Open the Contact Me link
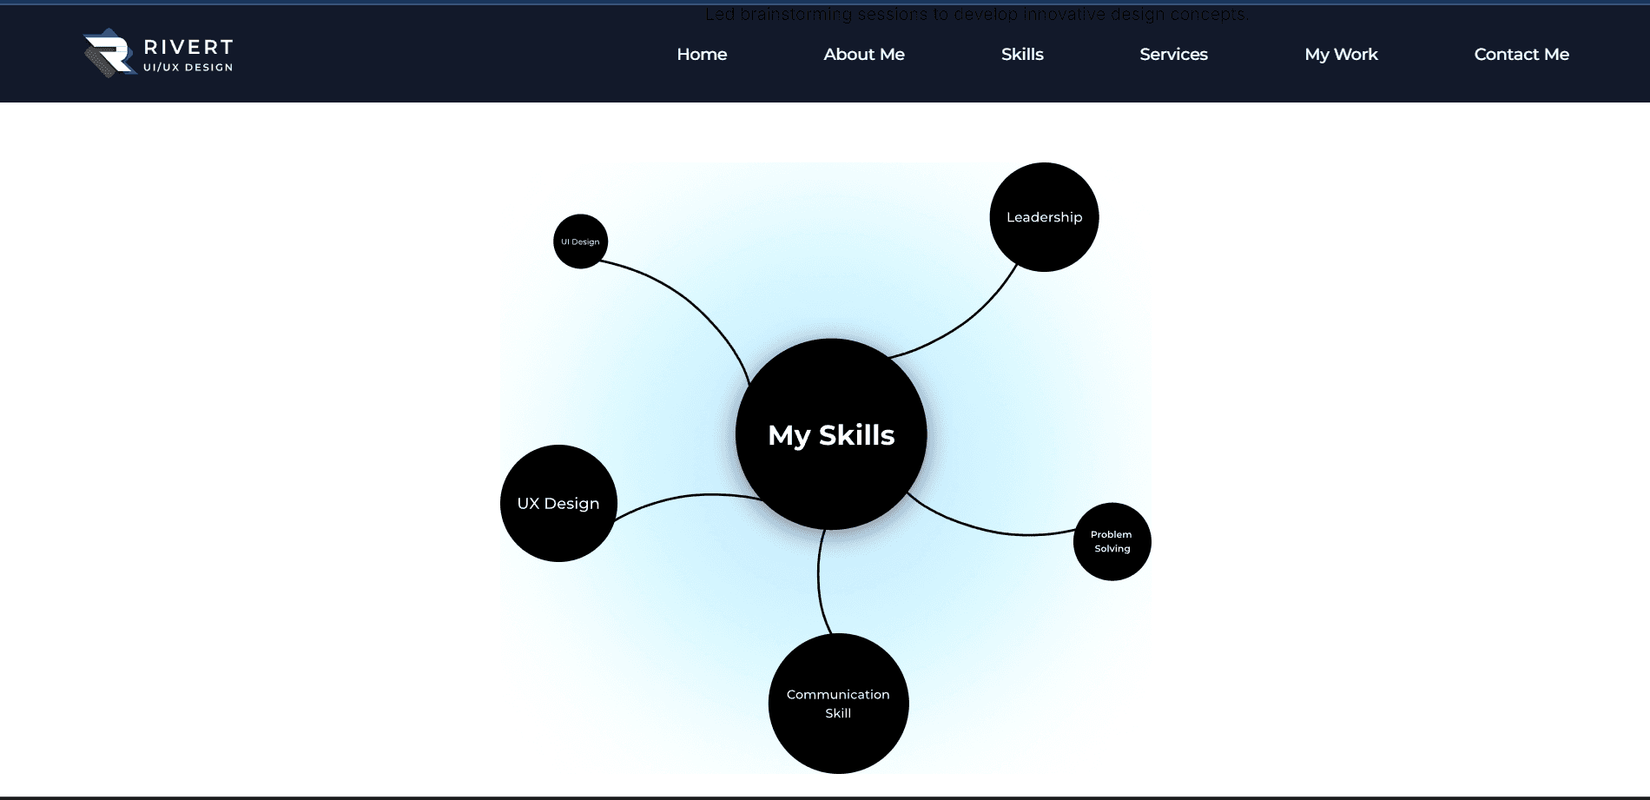1650x800 pixels. [x=1521, y=54]
